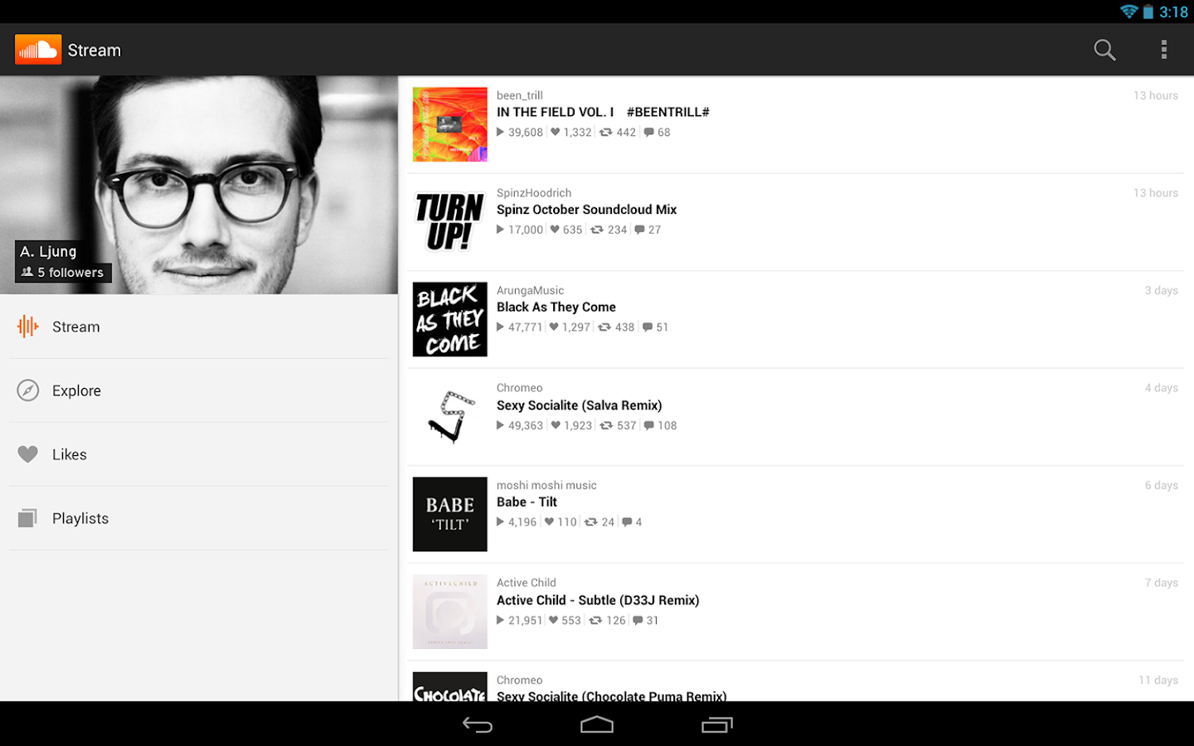
Task: Open the Active Child Subtle artwork thumbnail
Action: pyautogui.click(x=450, y=612)
